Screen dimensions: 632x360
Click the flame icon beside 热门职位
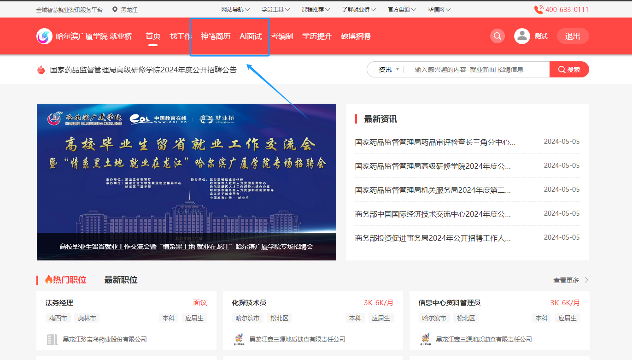click(x=48, y=280)
